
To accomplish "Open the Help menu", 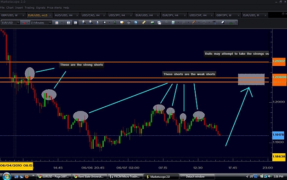I will point(66,8).
